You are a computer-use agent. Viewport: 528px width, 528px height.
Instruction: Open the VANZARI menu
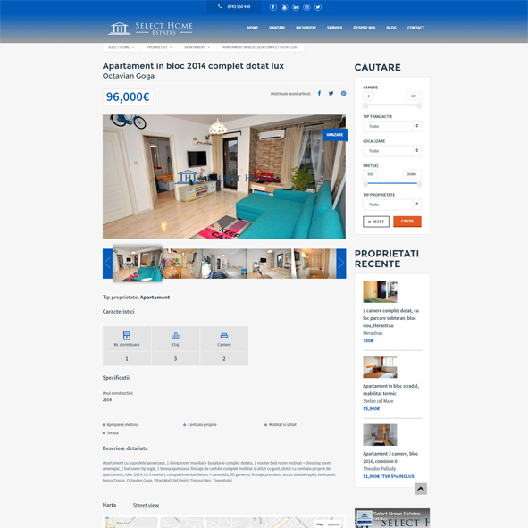[277, 28]
